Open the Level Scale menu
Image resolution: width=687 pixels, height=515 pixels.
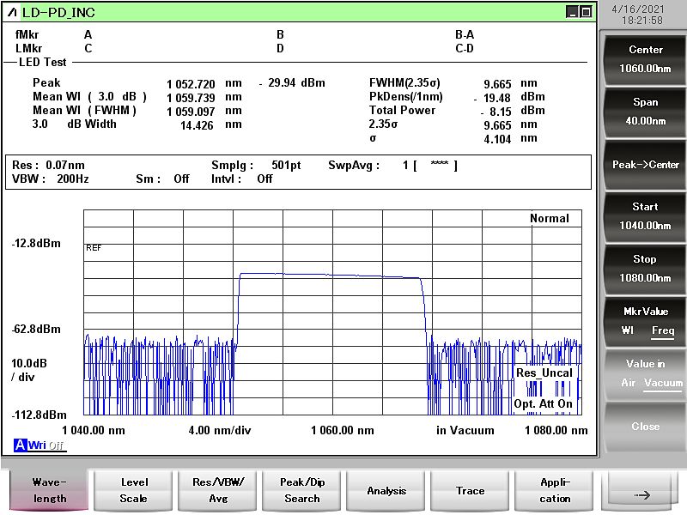pos(133,491)
